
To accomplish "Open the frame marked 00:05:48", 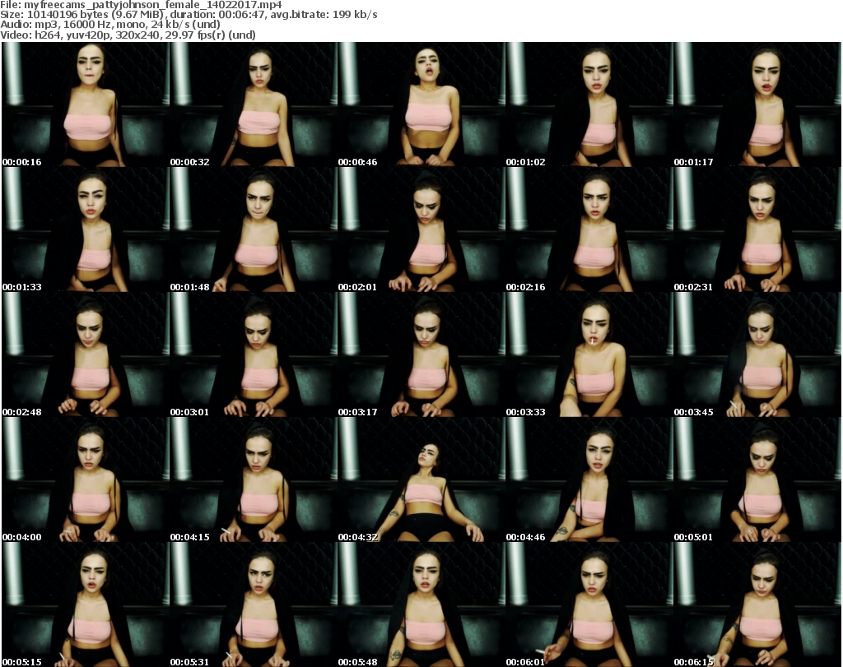I will 421,604.
